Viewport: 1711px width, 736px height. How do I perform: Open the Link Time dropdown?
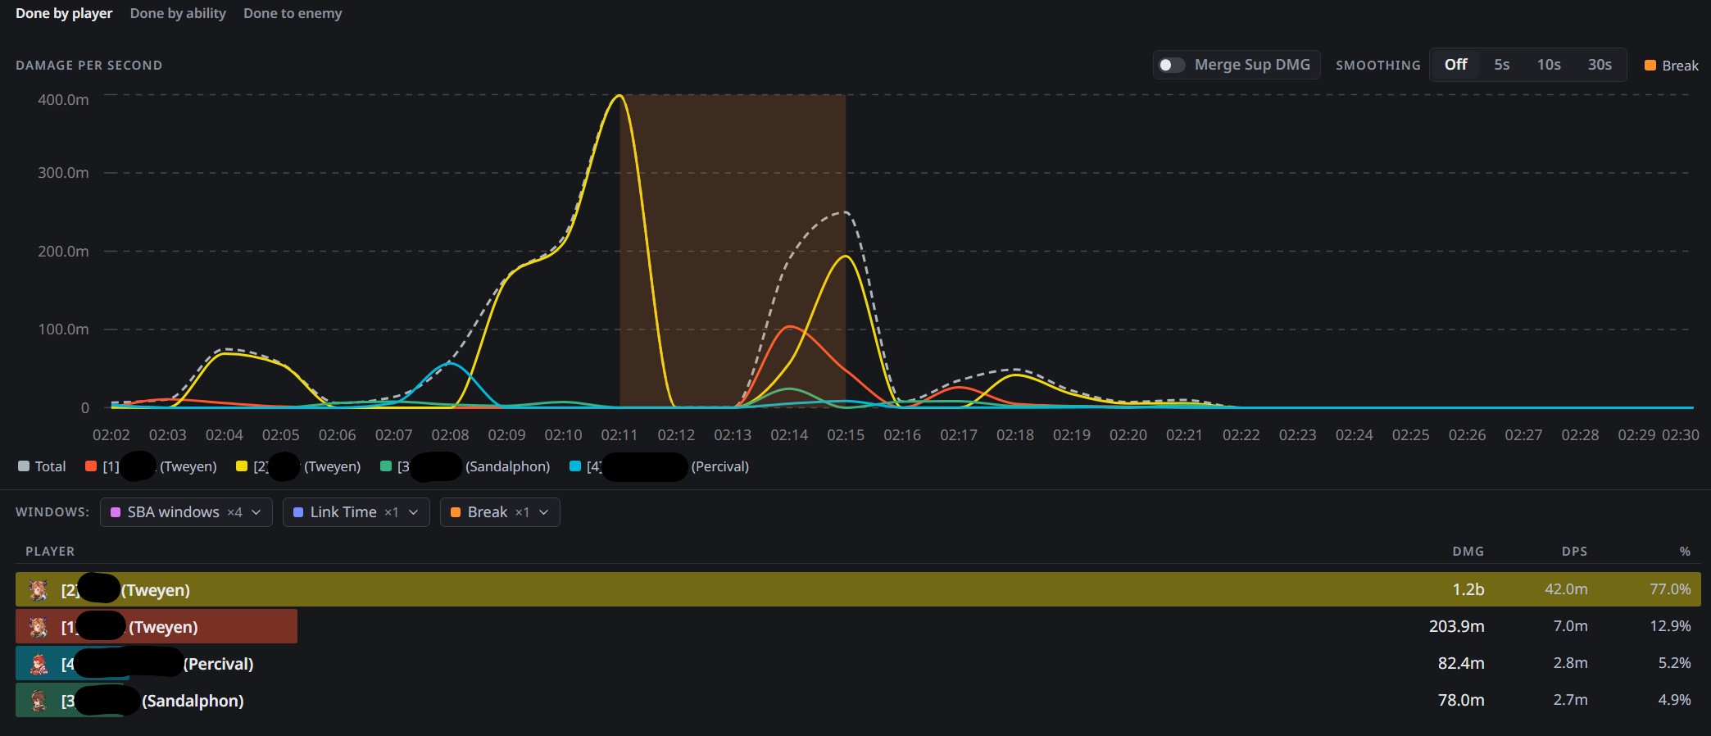(x=356, y=512)
